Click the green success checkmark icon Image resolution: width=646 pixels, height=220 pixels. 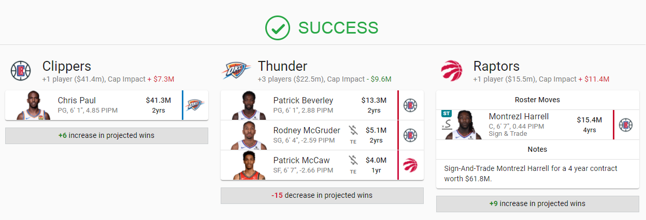[x=278, y=28]
